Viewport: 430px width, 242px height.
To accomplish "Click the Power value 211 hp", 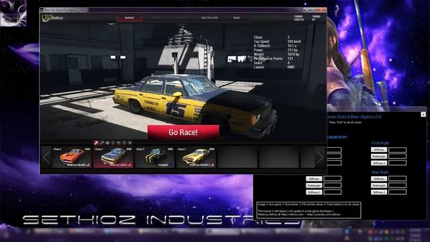I will coord(292,50).
